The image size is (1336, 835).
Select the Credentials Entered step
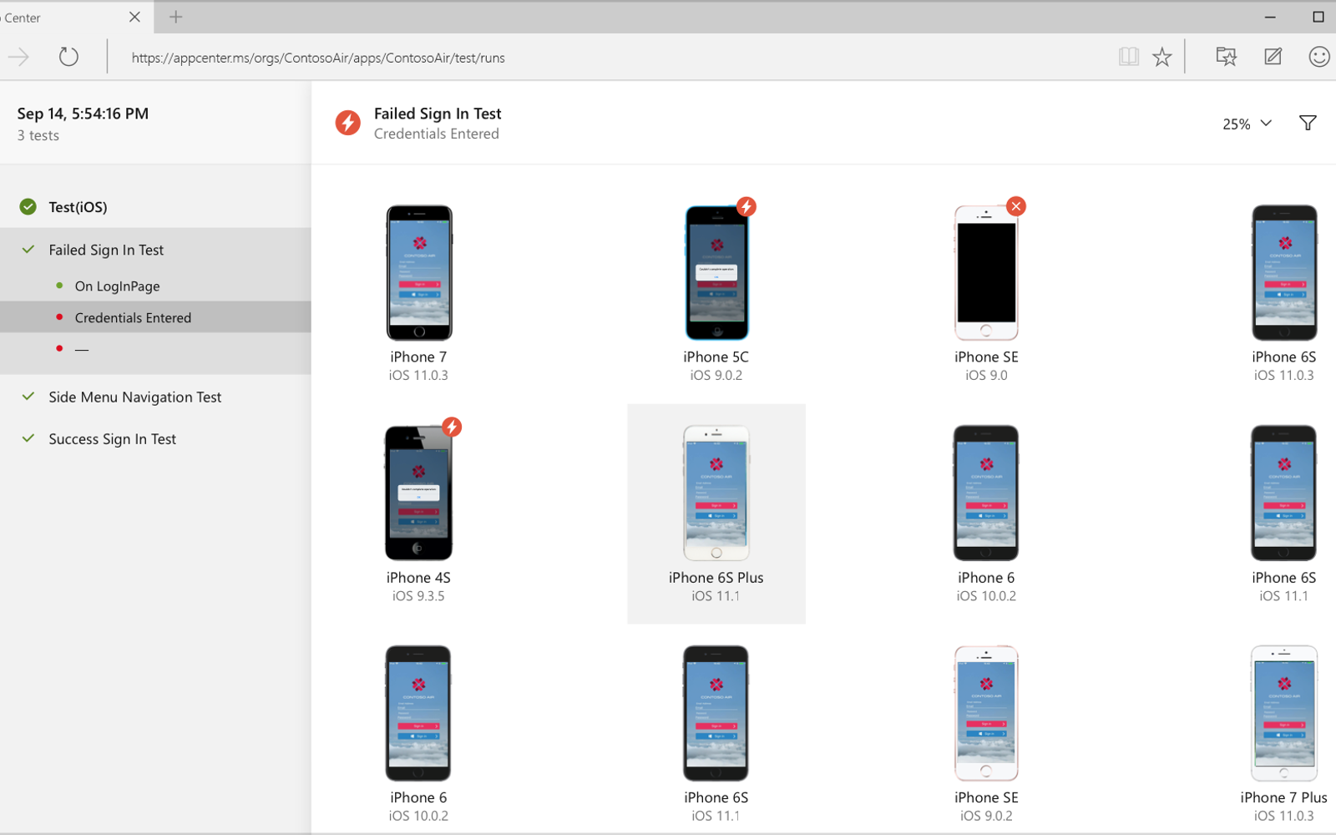click(133, 318)
